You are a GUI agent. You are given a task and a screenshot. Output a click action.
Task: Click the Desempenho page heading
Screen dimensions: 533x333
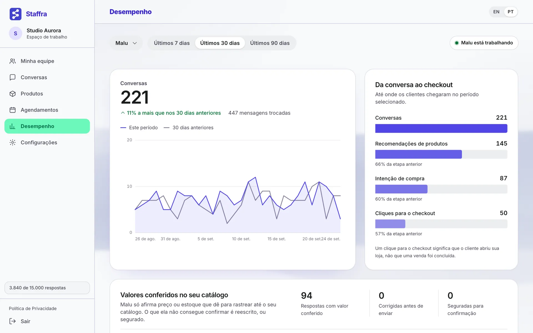point(130,12)
